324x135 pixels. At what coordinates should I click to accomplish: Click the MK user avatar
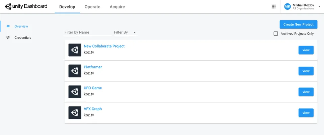coord(287,7)
